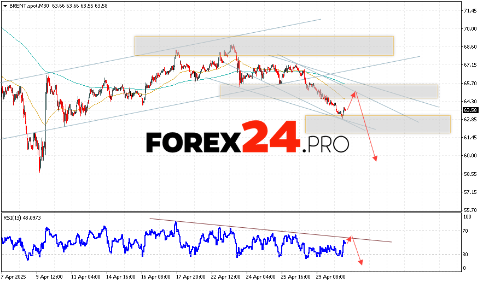Screen dimensions: 483x283
Task: Click the 58.55 price axis label
Action: click(x=470, y=174)
